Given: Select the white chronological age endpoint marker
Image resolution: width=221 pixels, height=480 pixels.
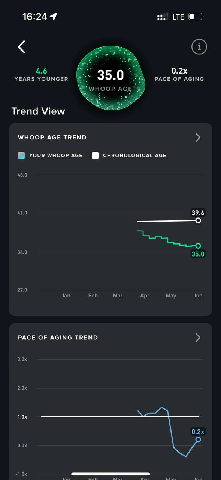Looking at the screenshot, I should [198, 220].
